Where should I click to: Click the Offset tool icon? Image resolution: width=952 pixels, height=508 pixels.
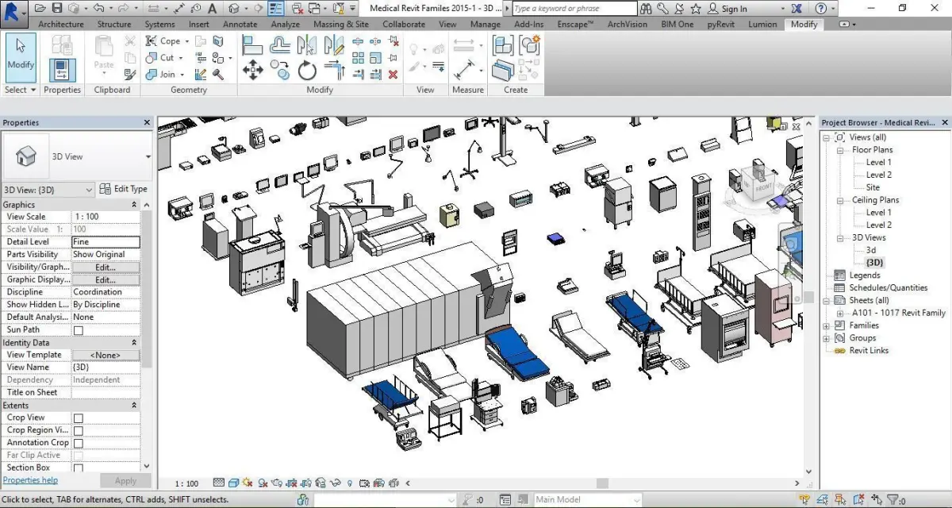pos(280,44)
